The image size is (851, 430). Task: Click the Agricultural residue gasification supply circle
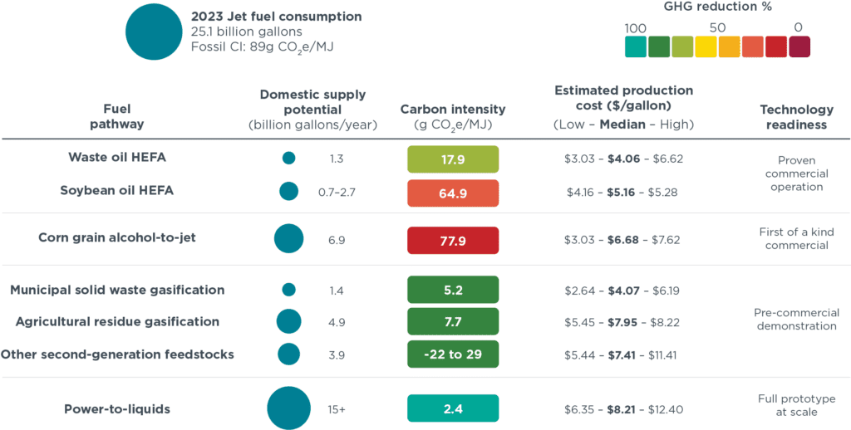pos(288,321)
